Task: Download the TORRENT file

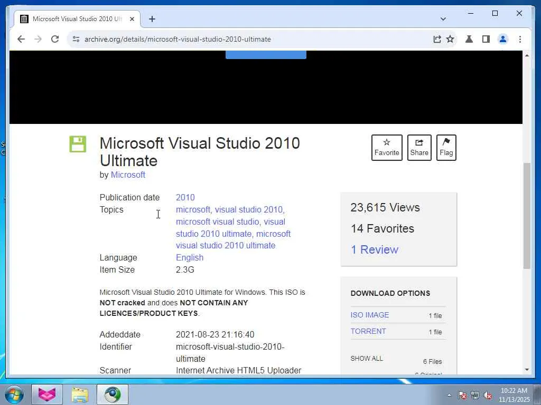Action: pos(368,331)
